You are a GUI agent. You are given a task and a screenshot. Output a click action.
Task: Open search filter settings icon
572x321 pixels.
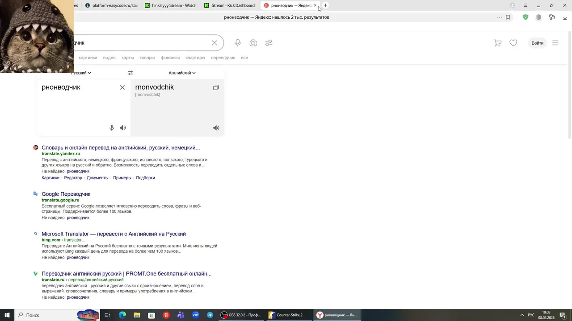[x=269, y=43]
